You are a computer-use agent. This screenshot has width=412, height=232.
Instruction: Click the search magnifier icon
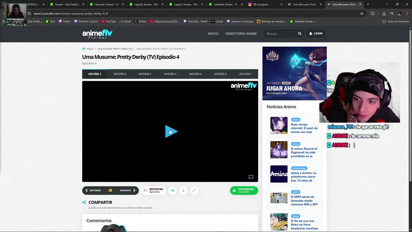click(300, 34)
